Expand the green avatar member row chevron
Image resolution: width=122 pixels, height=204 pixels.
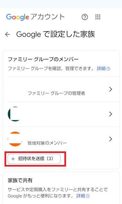(x=111, y=114)
